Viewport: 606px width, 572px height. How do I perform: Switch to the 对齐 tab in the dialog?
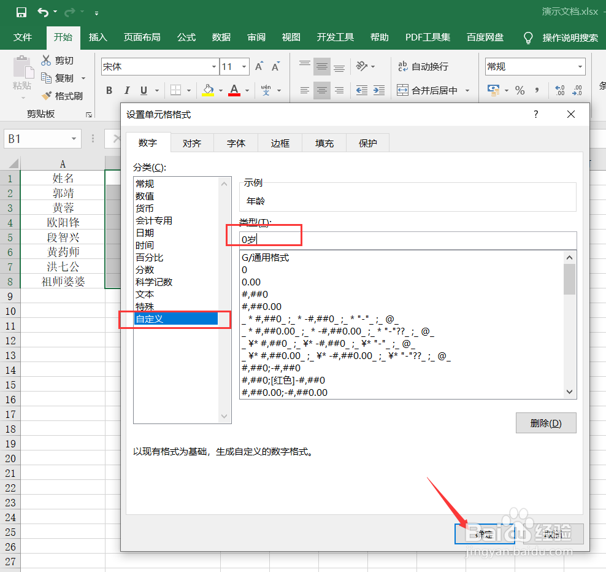pos(193,142)
